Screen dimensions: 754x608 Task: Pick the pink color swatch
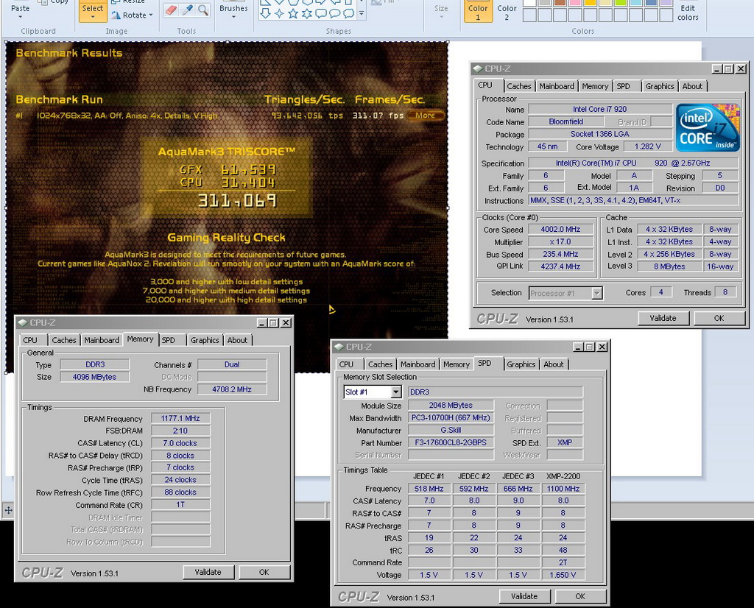(x=576, y=2)
